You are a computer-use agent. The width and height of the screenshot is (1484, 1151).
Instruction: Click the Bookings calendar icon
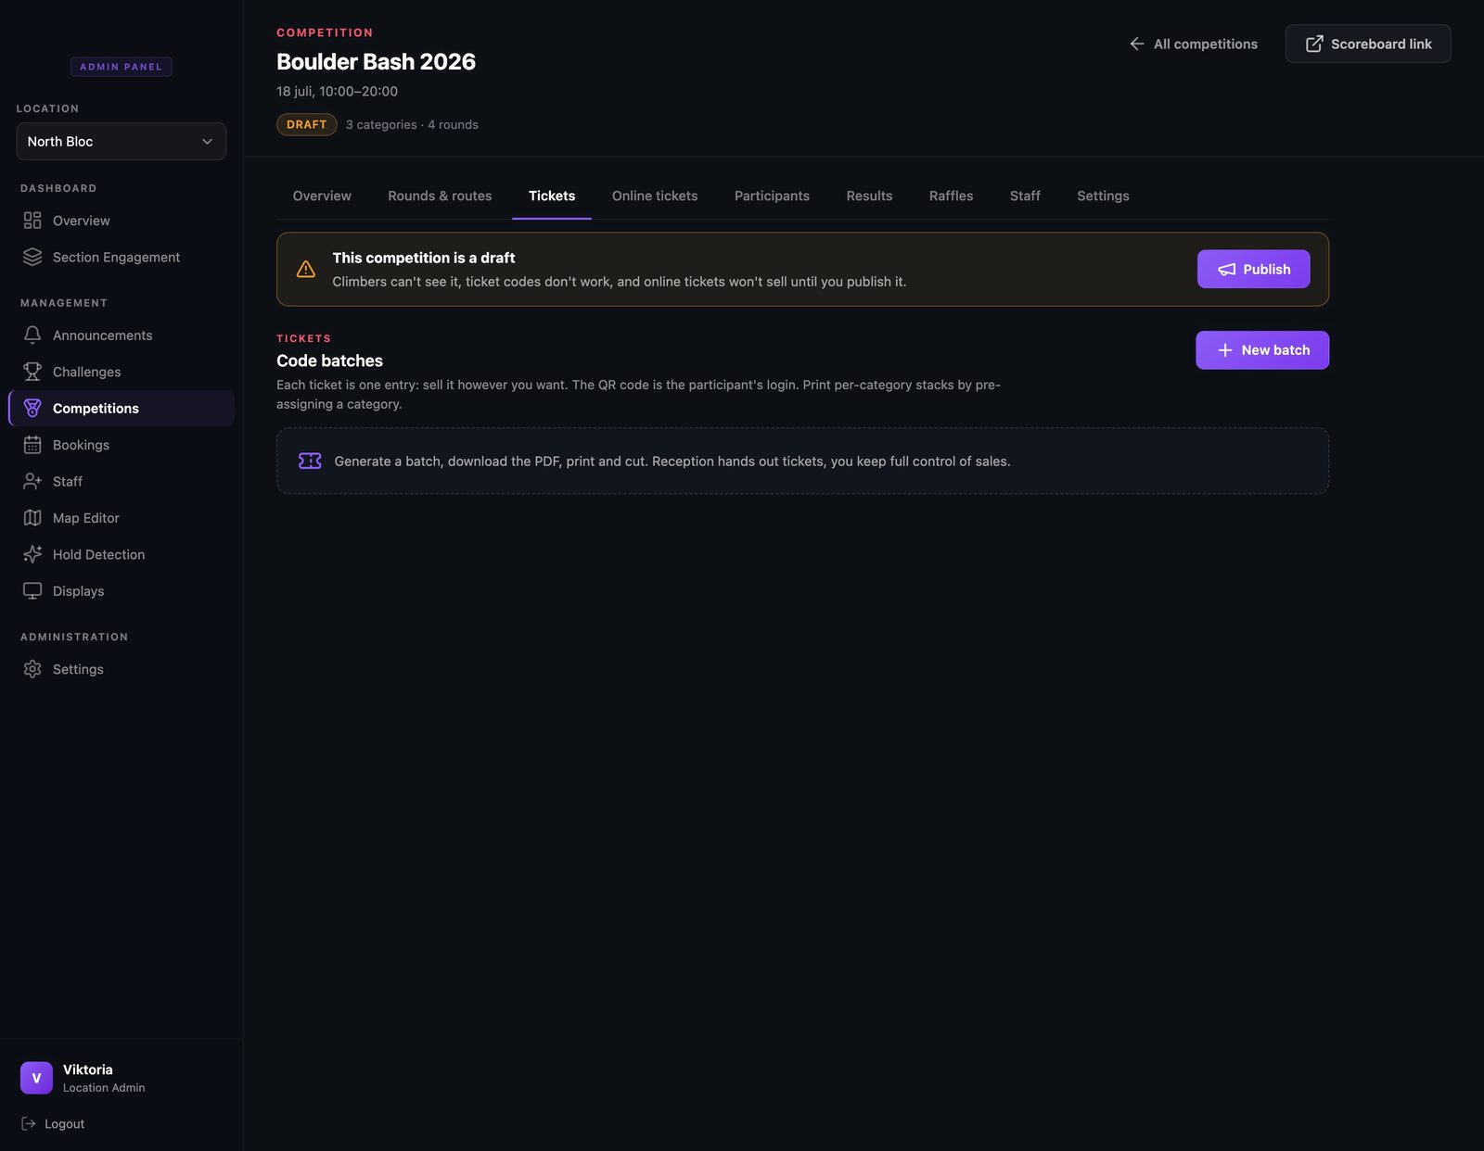point(32,445)
